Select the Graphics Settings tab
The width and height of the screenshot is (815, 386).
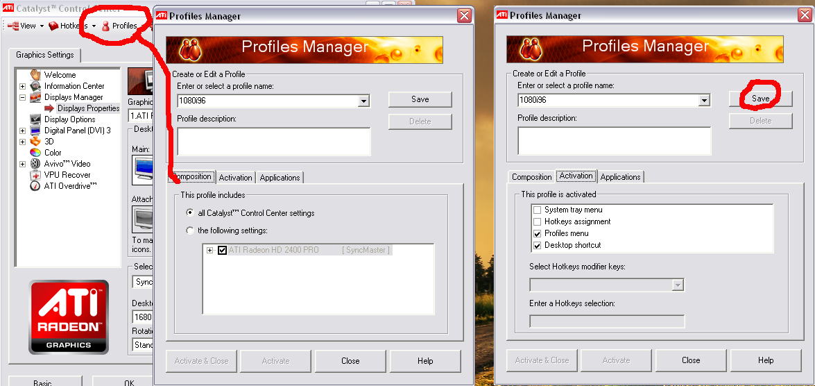(x=44, y=55)
